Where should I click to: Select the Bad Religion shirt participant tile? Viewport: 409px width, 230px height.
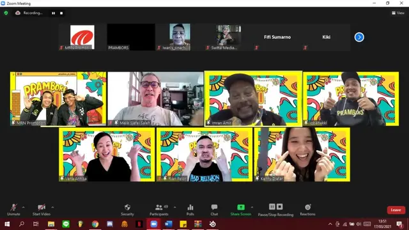(204, 155)
